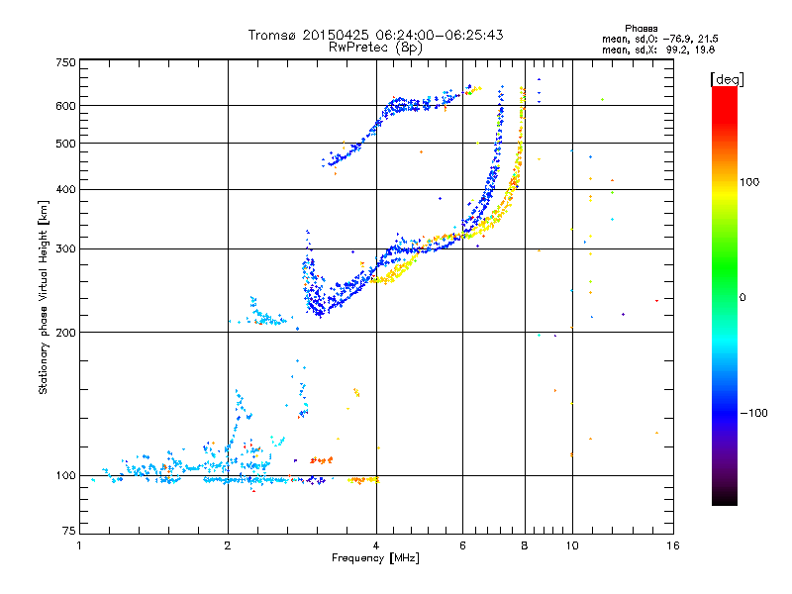Image resolution: width=792 pixels, height=594 pixels.
Task: Click the 'Phases' heading text
Action: [641, 29]
